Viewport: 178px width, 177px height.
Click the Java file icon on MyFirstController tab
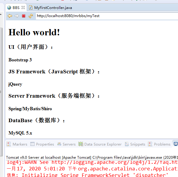[x=31, y=7]
